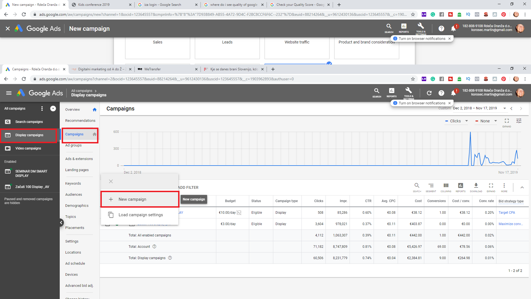
Task: Click the chart adjust options icon
Action: pyautogui.click(x=519, y=121)
